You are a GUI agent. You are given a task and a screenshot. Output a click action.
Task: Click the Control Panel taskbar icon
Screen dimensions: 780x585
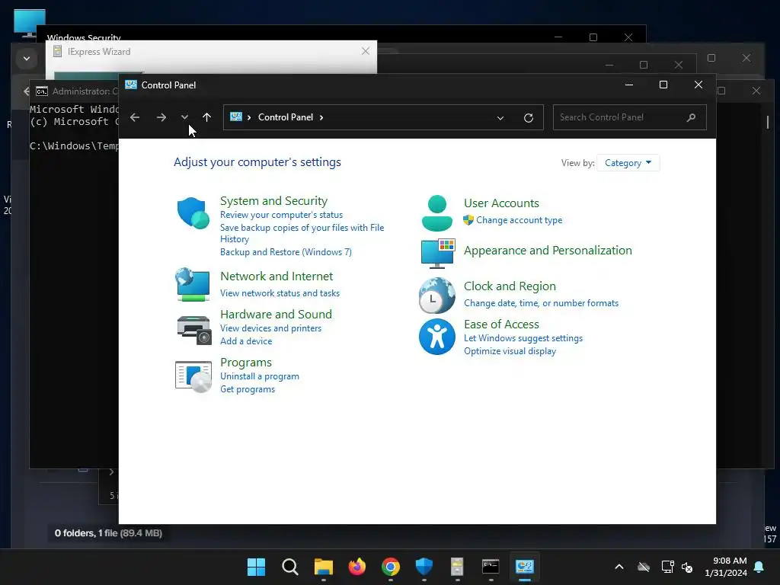[x=525, y=567]
